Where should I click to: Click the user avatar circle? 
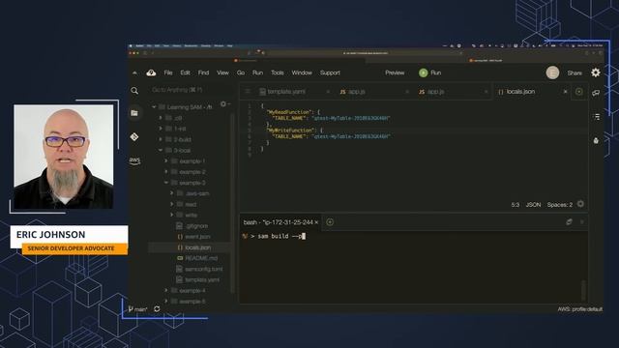pos(552,72)
